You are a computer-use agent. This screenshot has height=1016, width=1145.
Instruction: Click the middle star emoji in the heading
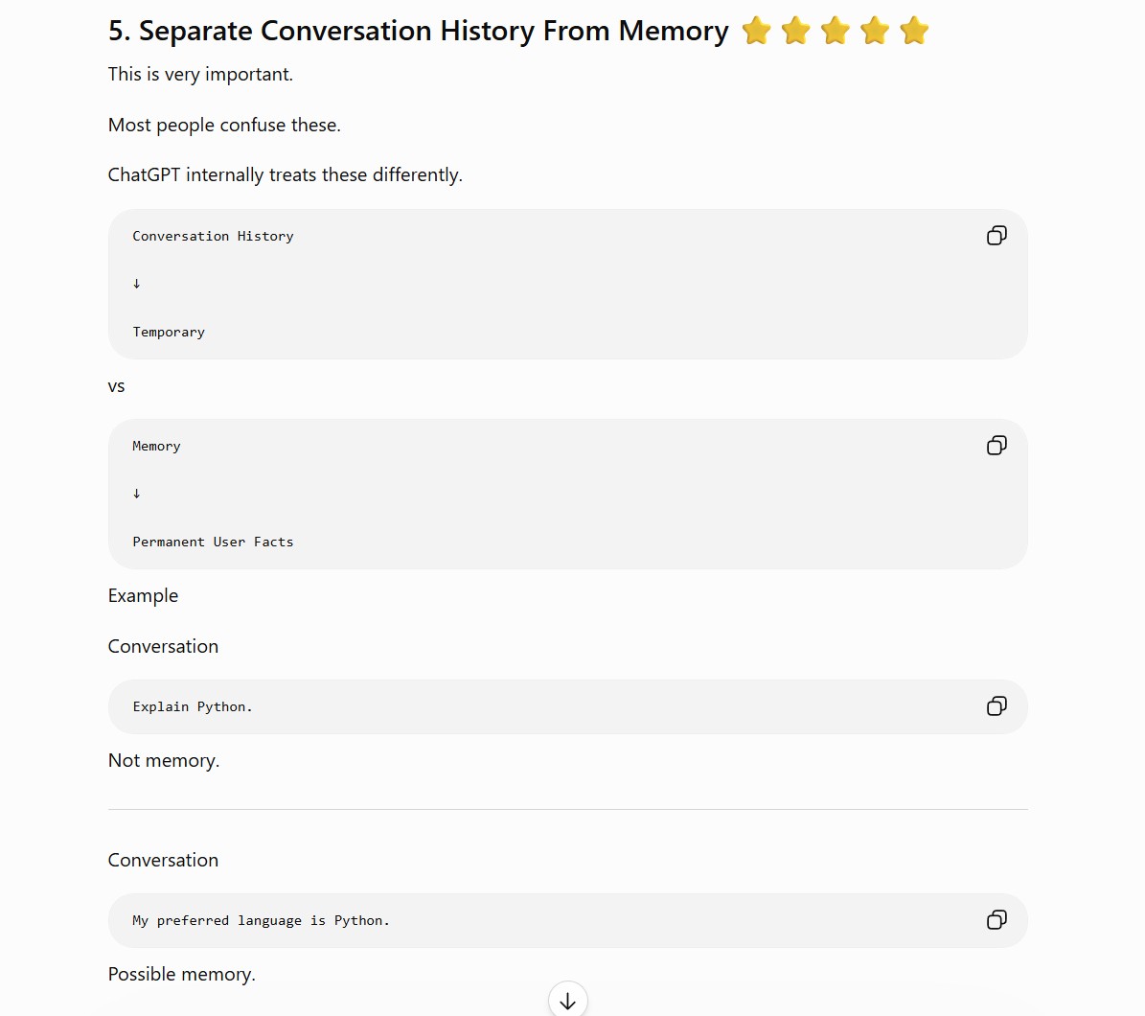(x=835, y=32)
